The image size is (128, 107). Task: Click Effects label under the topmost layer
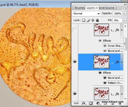[107, 41]
